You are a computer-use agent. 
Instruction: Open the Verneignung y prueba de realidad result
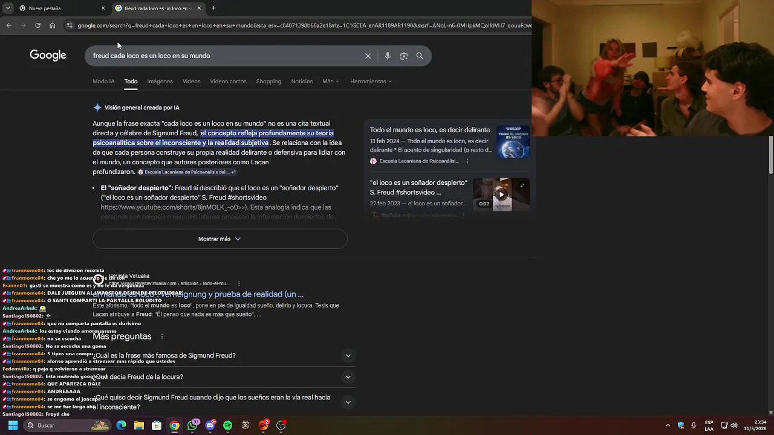click(x=198, y=294)
